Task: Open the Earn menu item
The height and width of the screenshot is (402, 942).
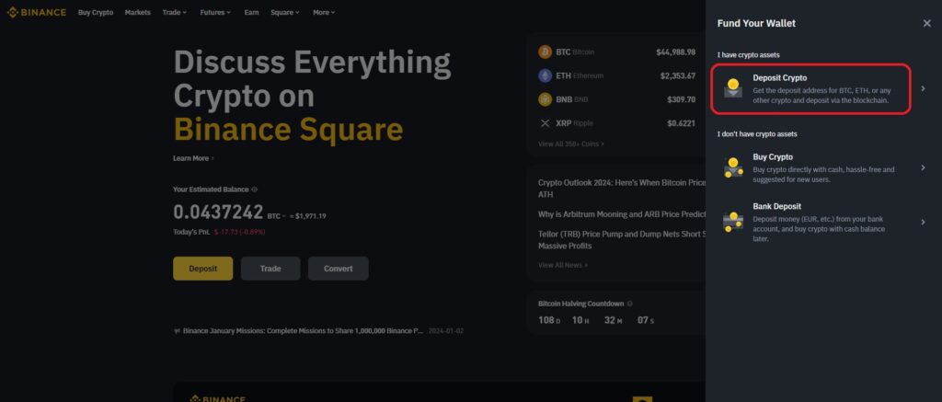Action: coord(251,12)
